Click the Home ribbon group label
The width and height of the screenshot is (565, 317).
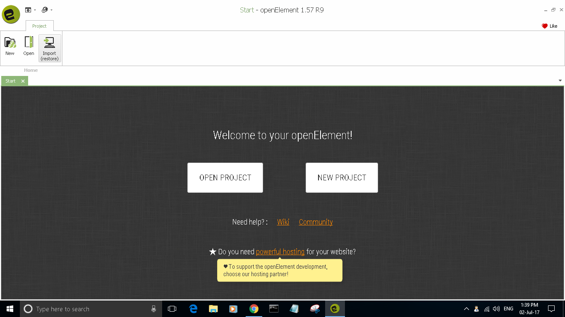tap(31, 70)
